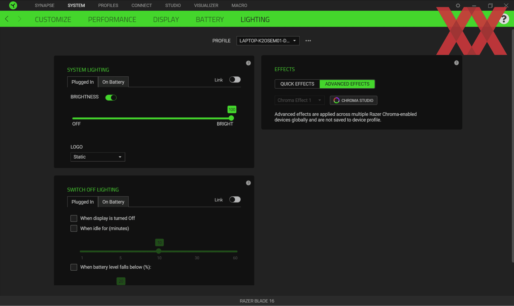Switch to the Display tab
Screen dimensions: 514x306
point(166,19)
